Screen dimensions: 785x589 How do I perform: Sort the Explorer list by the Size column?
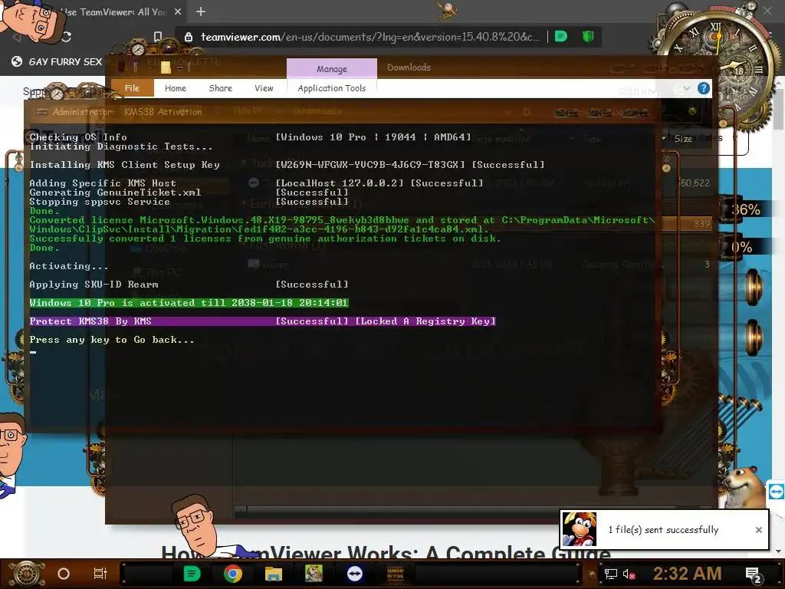point(683,139)
